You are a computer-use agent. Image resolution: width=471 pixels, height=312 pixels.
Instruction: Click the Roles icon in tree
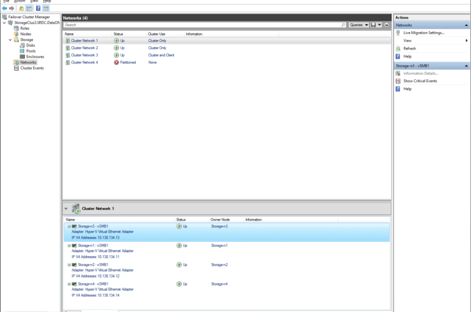click(x=16, y=28)
